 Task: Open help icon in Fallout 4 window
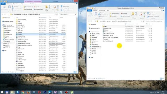[77, 4]
